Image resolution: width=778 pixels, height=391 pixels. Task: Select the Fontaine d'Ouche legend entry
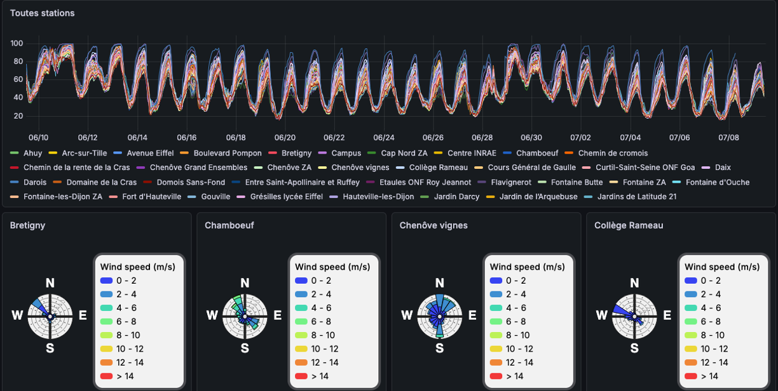718,182
